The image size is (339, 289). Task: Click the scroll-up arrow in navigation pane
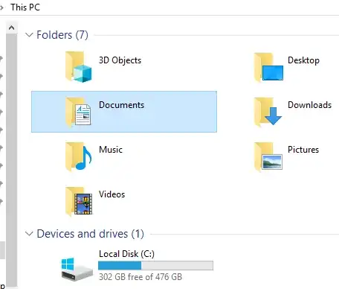[11, 28]
